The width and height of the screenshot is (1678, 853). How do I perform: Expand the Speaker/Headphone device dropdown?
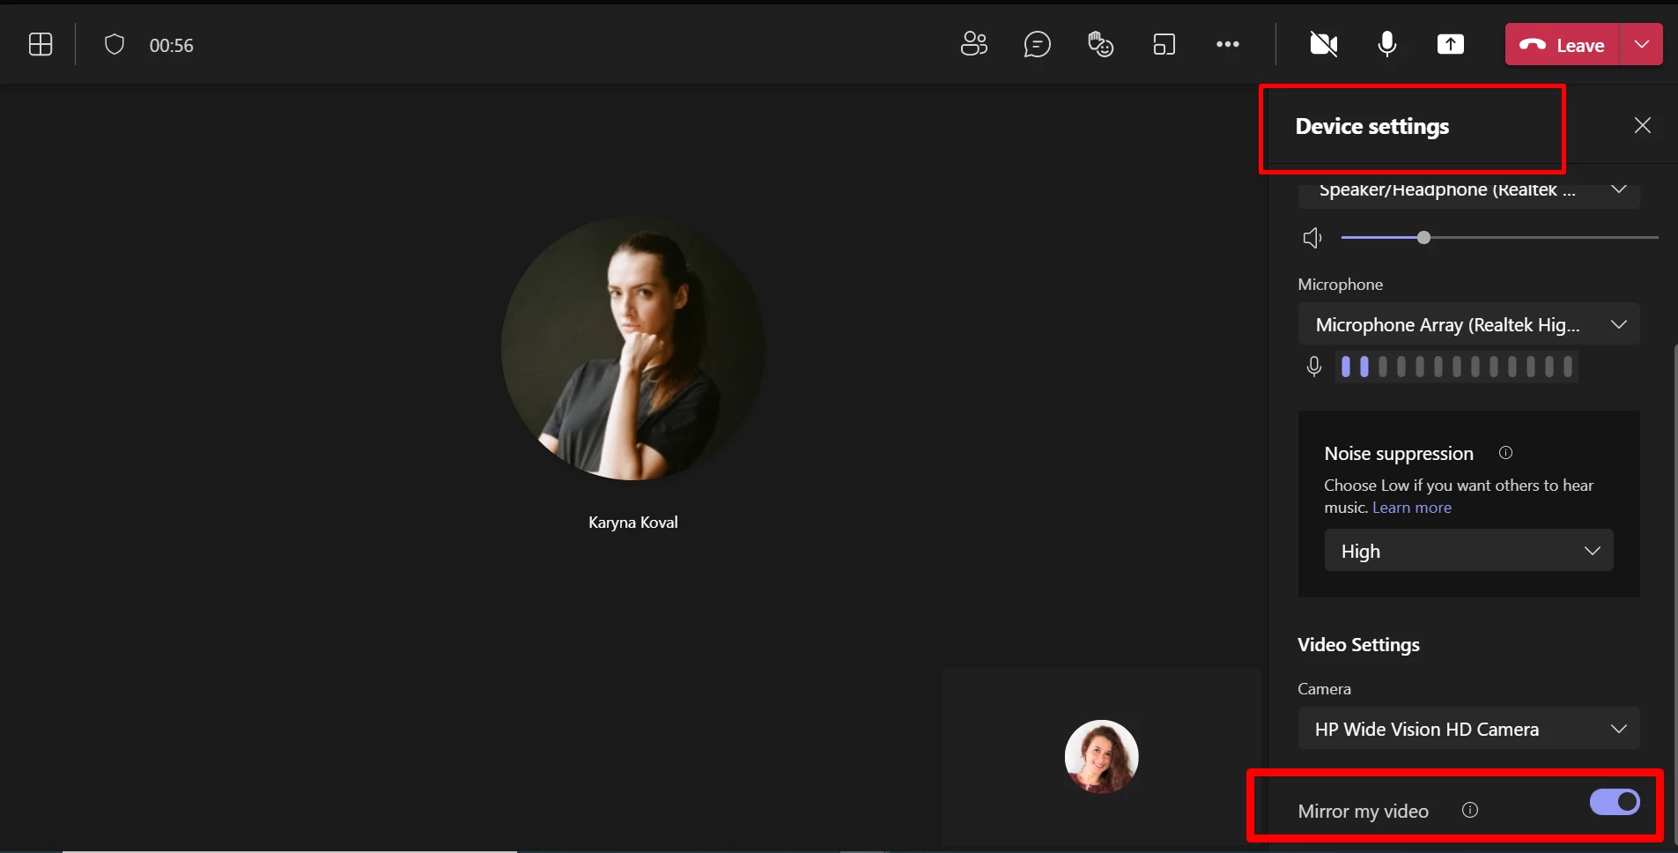(1468, 191)
